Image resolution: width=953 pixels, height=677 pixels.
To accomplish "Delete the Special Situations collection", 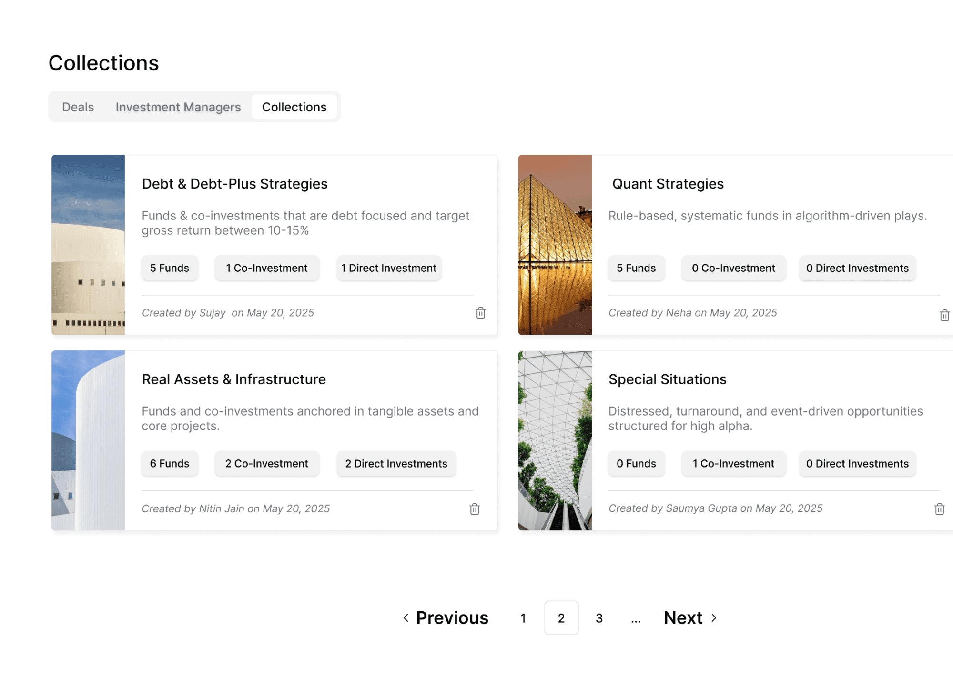I will click(939, 509).
